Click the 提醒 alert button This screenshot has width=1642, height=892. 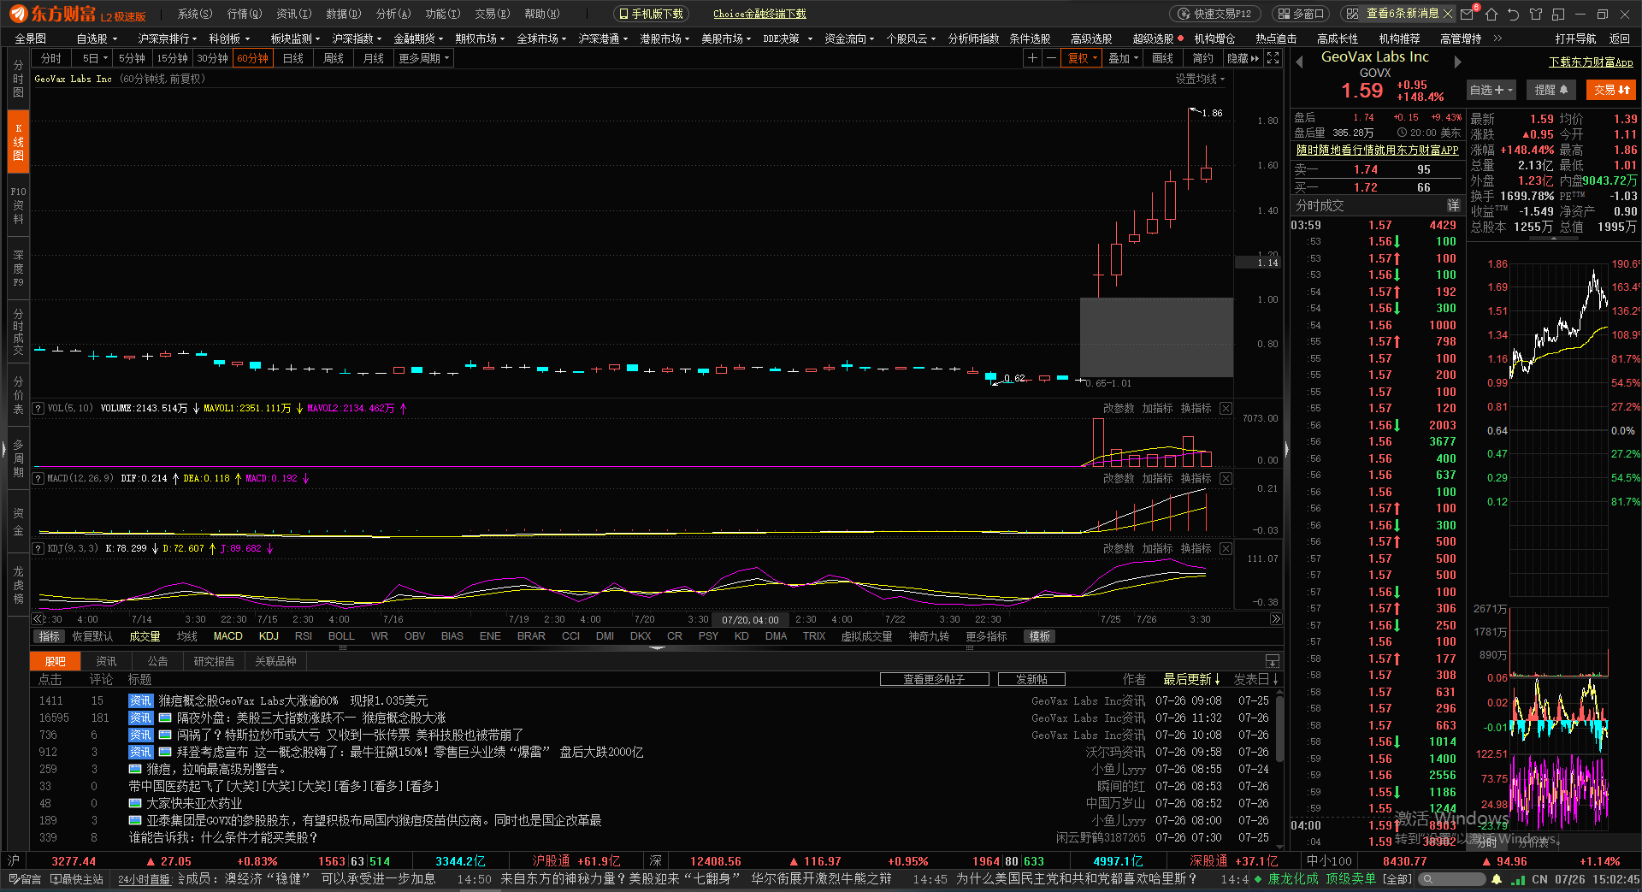tap(1550, 90)
